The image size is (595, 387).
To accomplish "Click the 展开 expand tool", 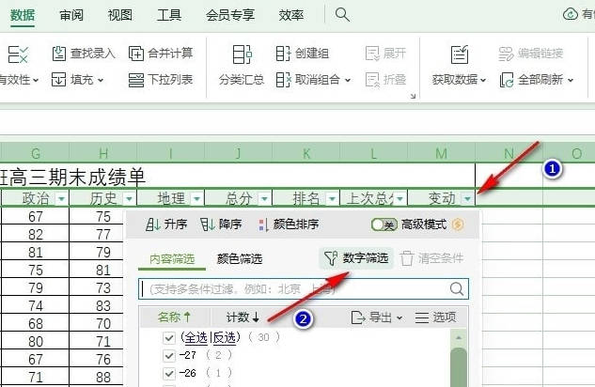I will pyautogui.click(x=385, y=54).
